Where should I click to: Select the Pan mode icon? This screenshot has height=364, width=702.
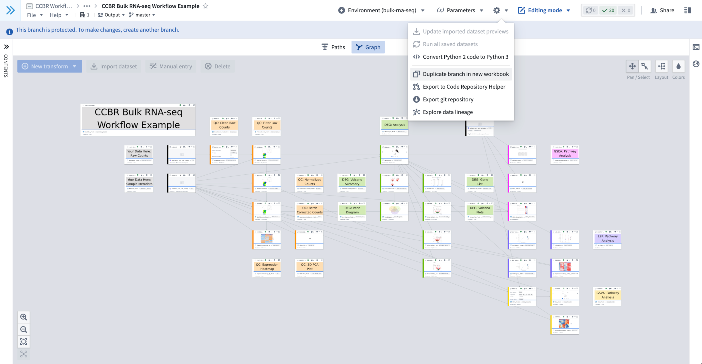click(x=632, y=66)
